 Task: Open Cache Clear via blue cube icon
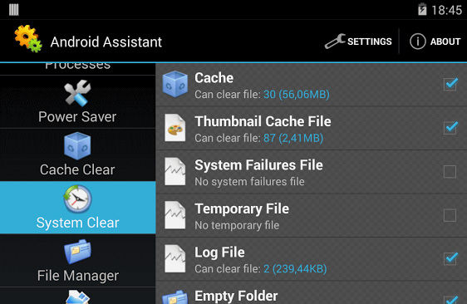[77, 146]
